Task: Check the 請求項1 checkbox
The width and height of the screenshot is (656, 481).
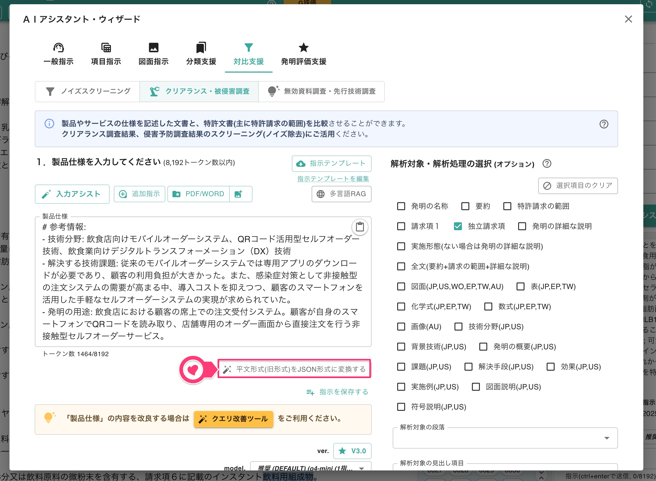Action: click(x=401, y=227)
